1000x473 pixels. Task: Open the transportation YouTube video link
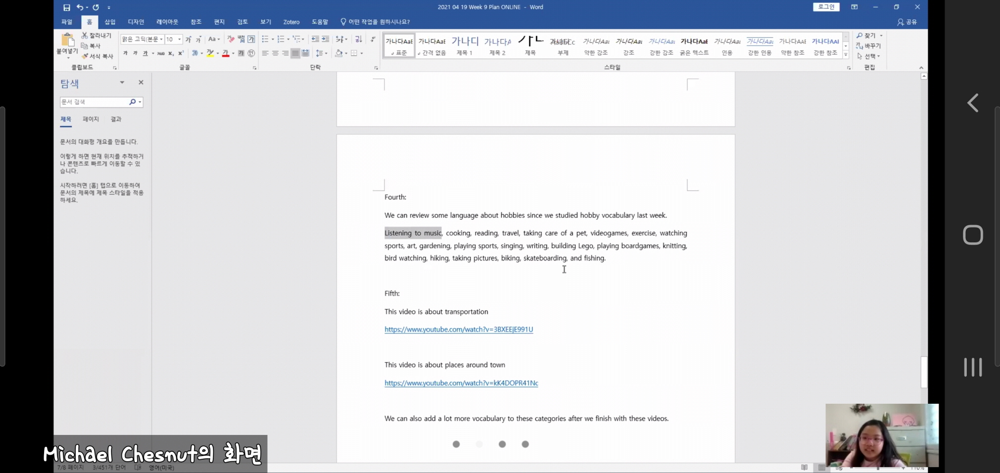coord(459,330)
